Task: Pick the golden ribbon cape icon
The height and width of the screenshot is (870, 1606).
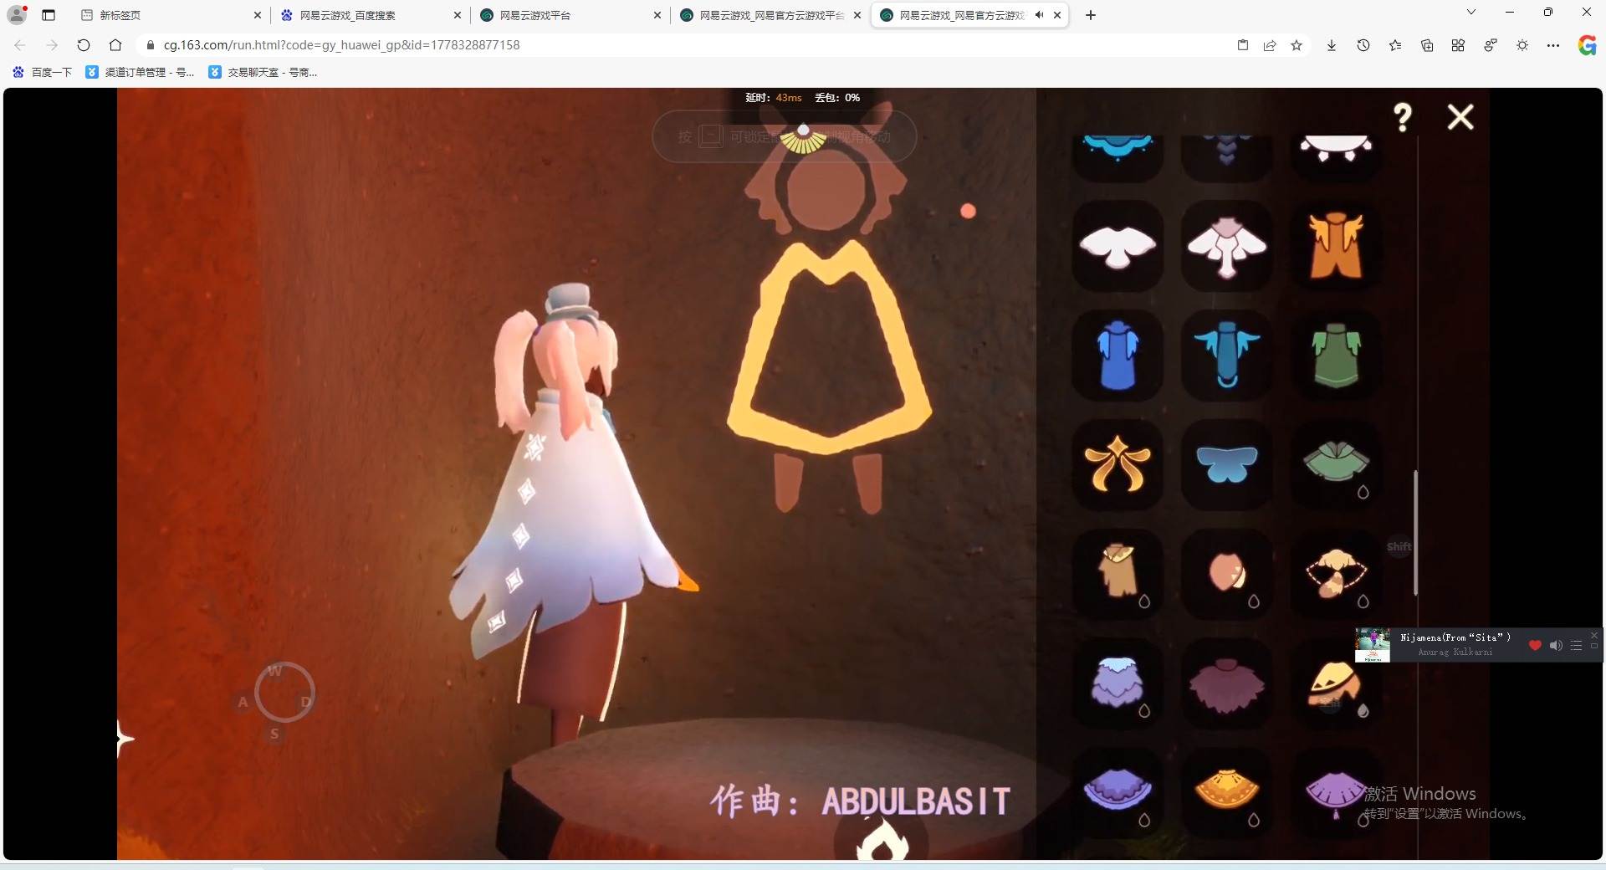Action: tap(1118, 464)
